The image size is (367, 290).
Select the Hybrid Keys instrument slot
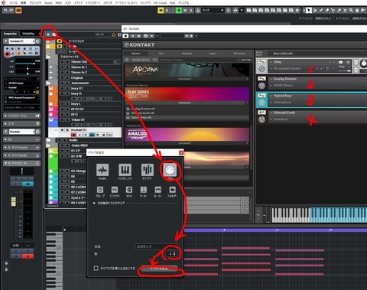311,99
